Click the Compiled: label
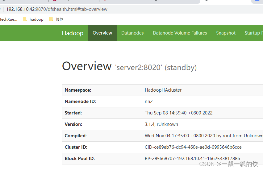This screenshot has width=263, height=170. tap(76, 136)
